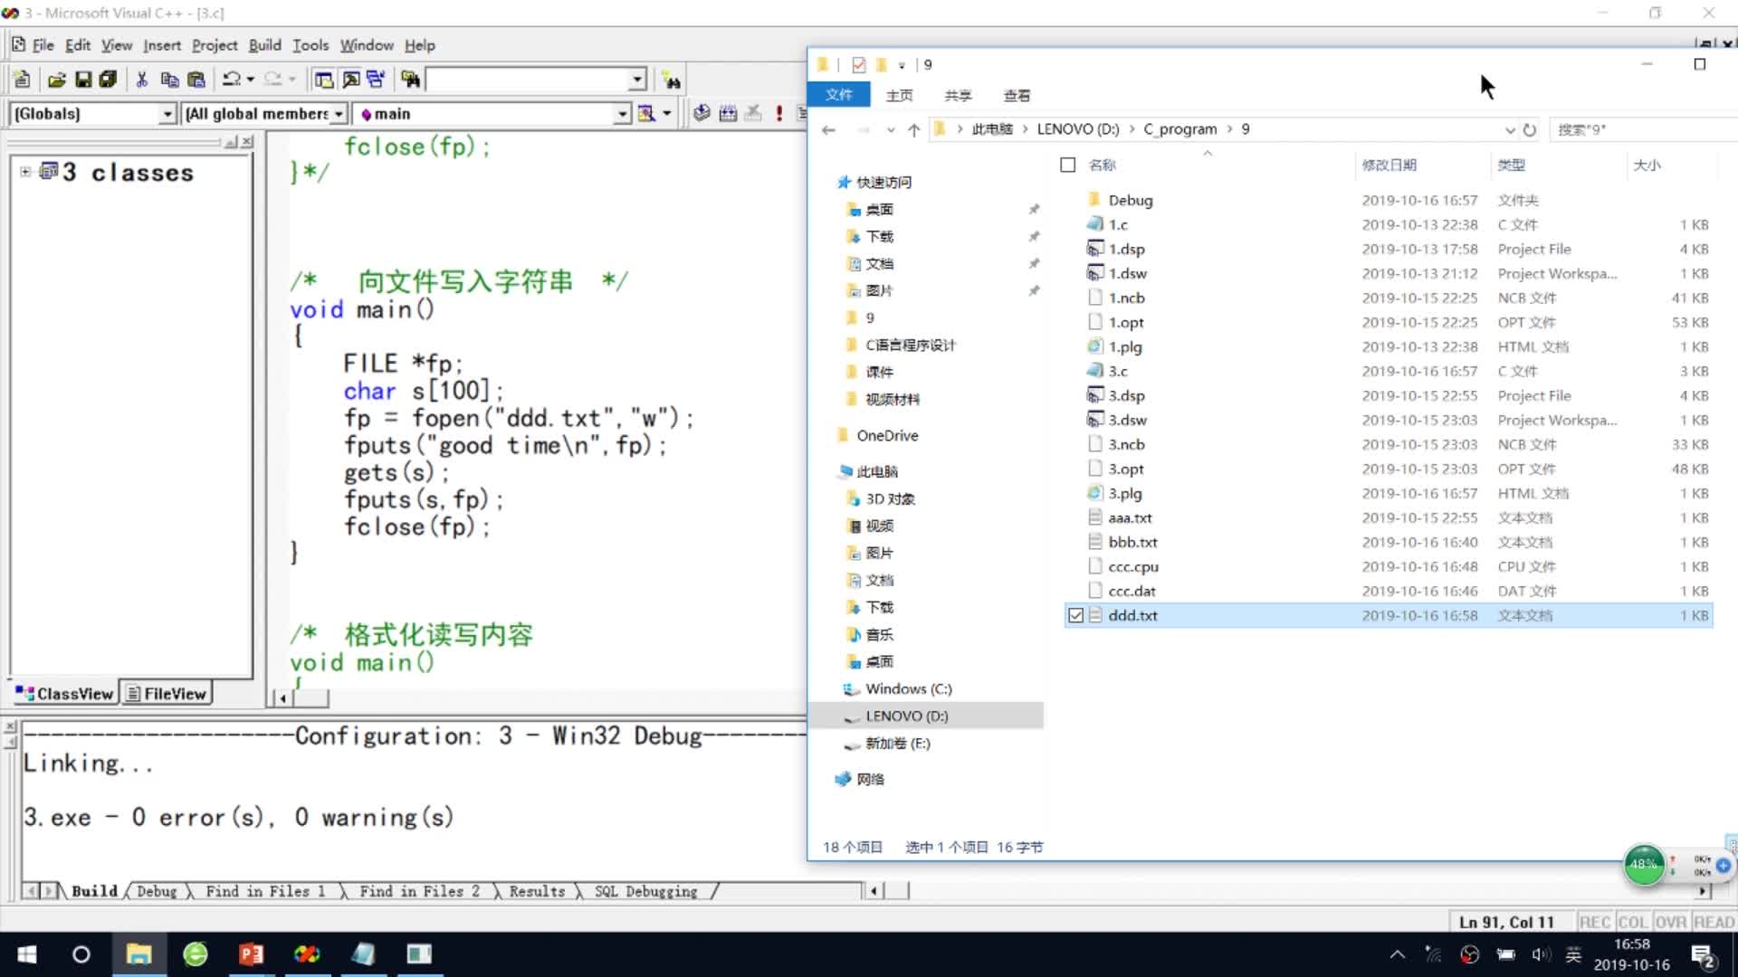Image resolution: width=1738 pixels, height=977 pixels.
Task: Click the Compile icon in build minibar
Action: tap(702, 114)
